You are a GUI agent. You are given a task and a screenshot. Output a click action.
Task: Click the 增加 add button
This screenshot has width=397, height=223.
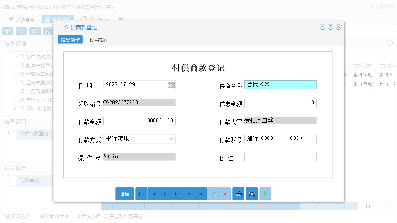124,194
